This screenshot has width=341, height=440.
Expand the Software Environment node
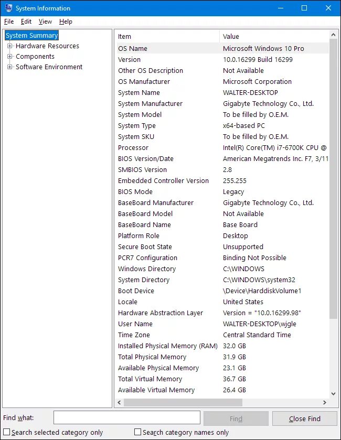(9, 67)
